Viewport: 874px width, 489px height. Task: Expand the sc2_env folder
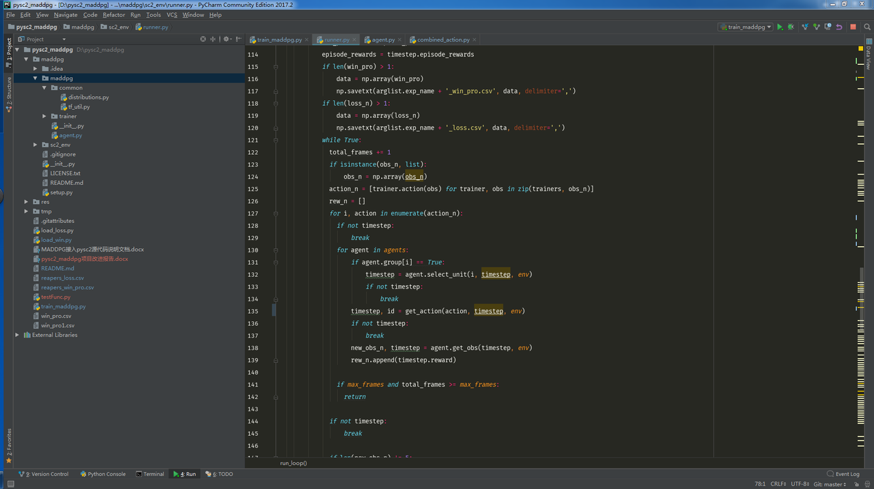[x=36, y=145]
